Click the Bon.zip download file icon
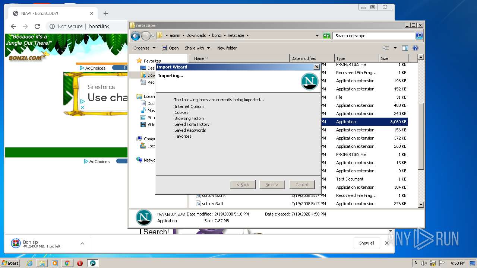 (16, 243)
